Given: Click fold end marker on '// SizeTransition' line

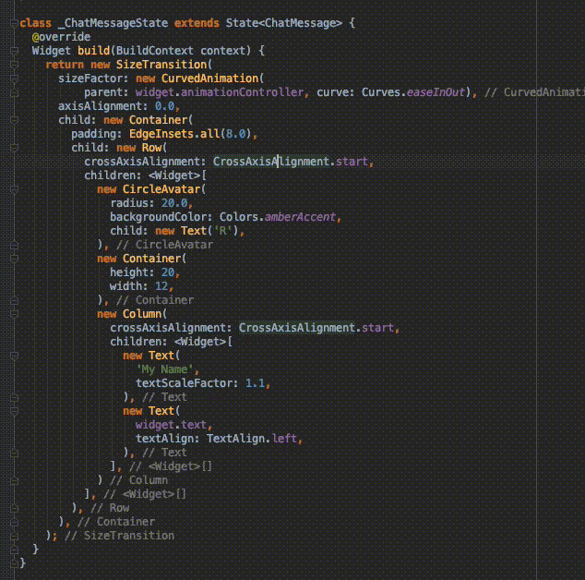Looking at the screenshot, I should 14,536.
